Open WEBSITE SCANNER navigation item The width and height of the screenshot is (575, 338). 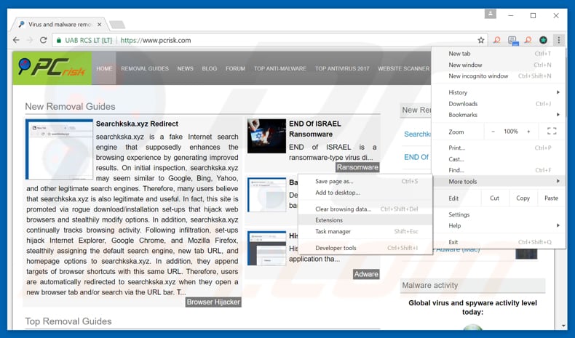[x=404, y=68]
